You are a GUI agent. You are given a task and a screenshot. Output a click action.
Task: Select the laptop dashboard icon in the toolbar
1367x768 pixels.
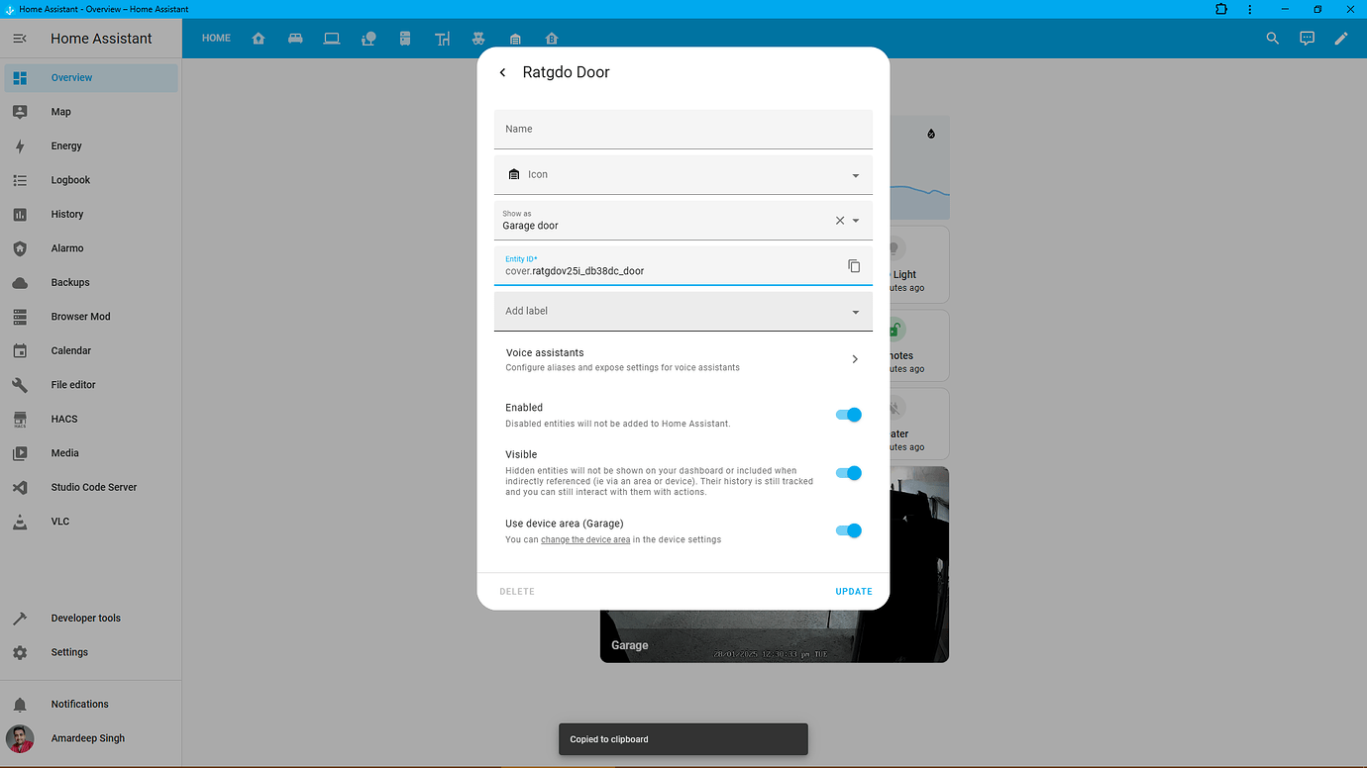tap(332, 38)
